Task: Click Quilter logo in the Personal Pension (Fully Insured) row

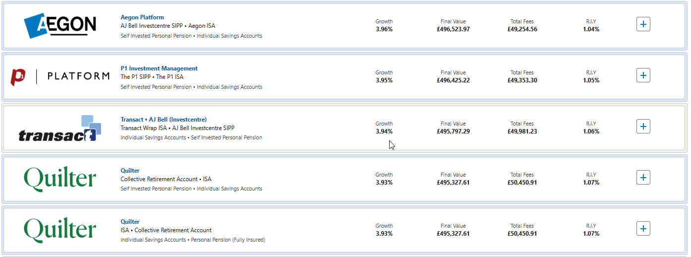Action: tap(60, 230)
